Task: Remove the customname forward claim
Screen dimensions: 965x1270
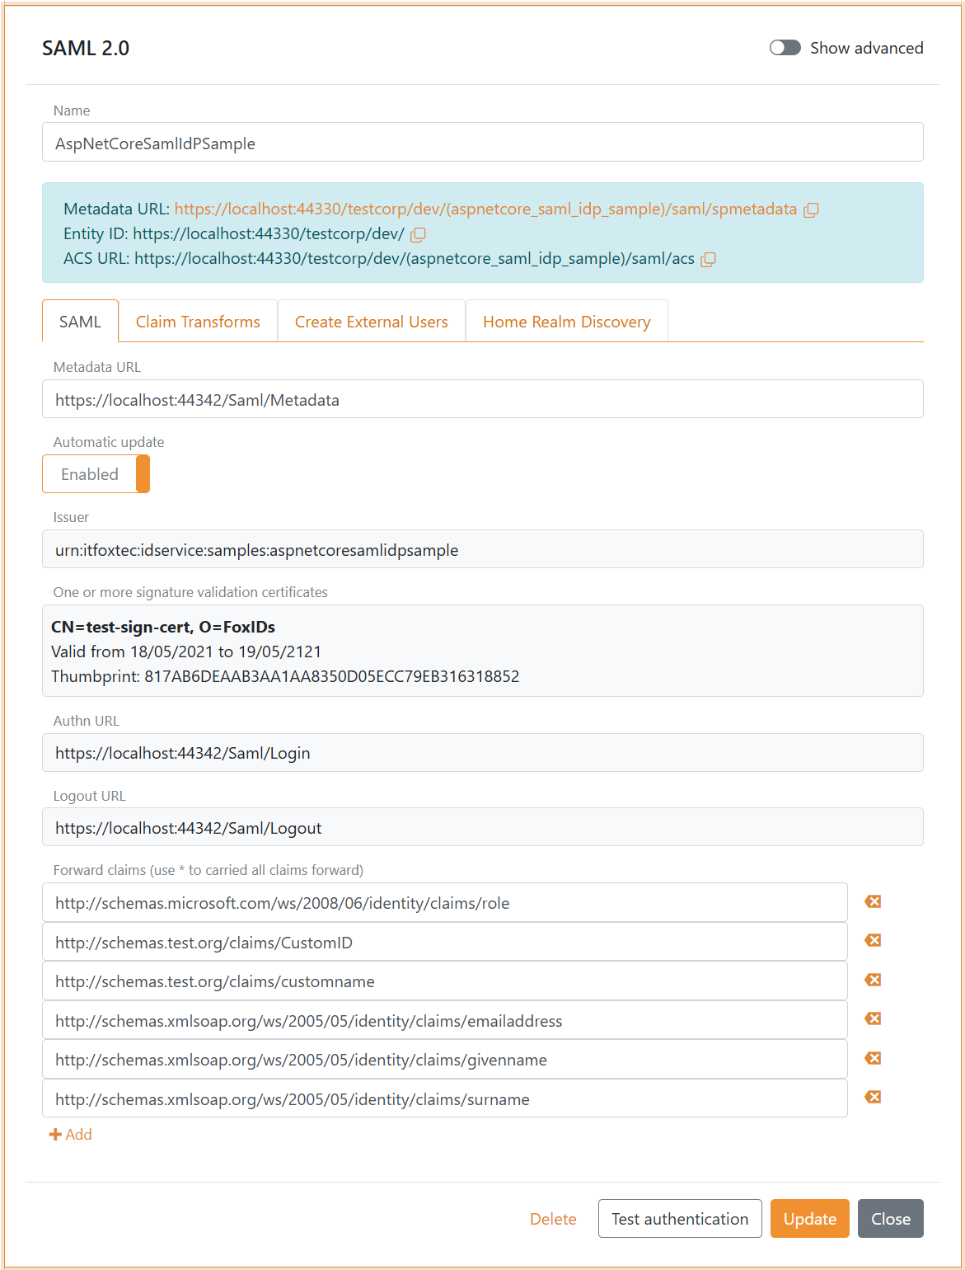Action: (872, 980)
